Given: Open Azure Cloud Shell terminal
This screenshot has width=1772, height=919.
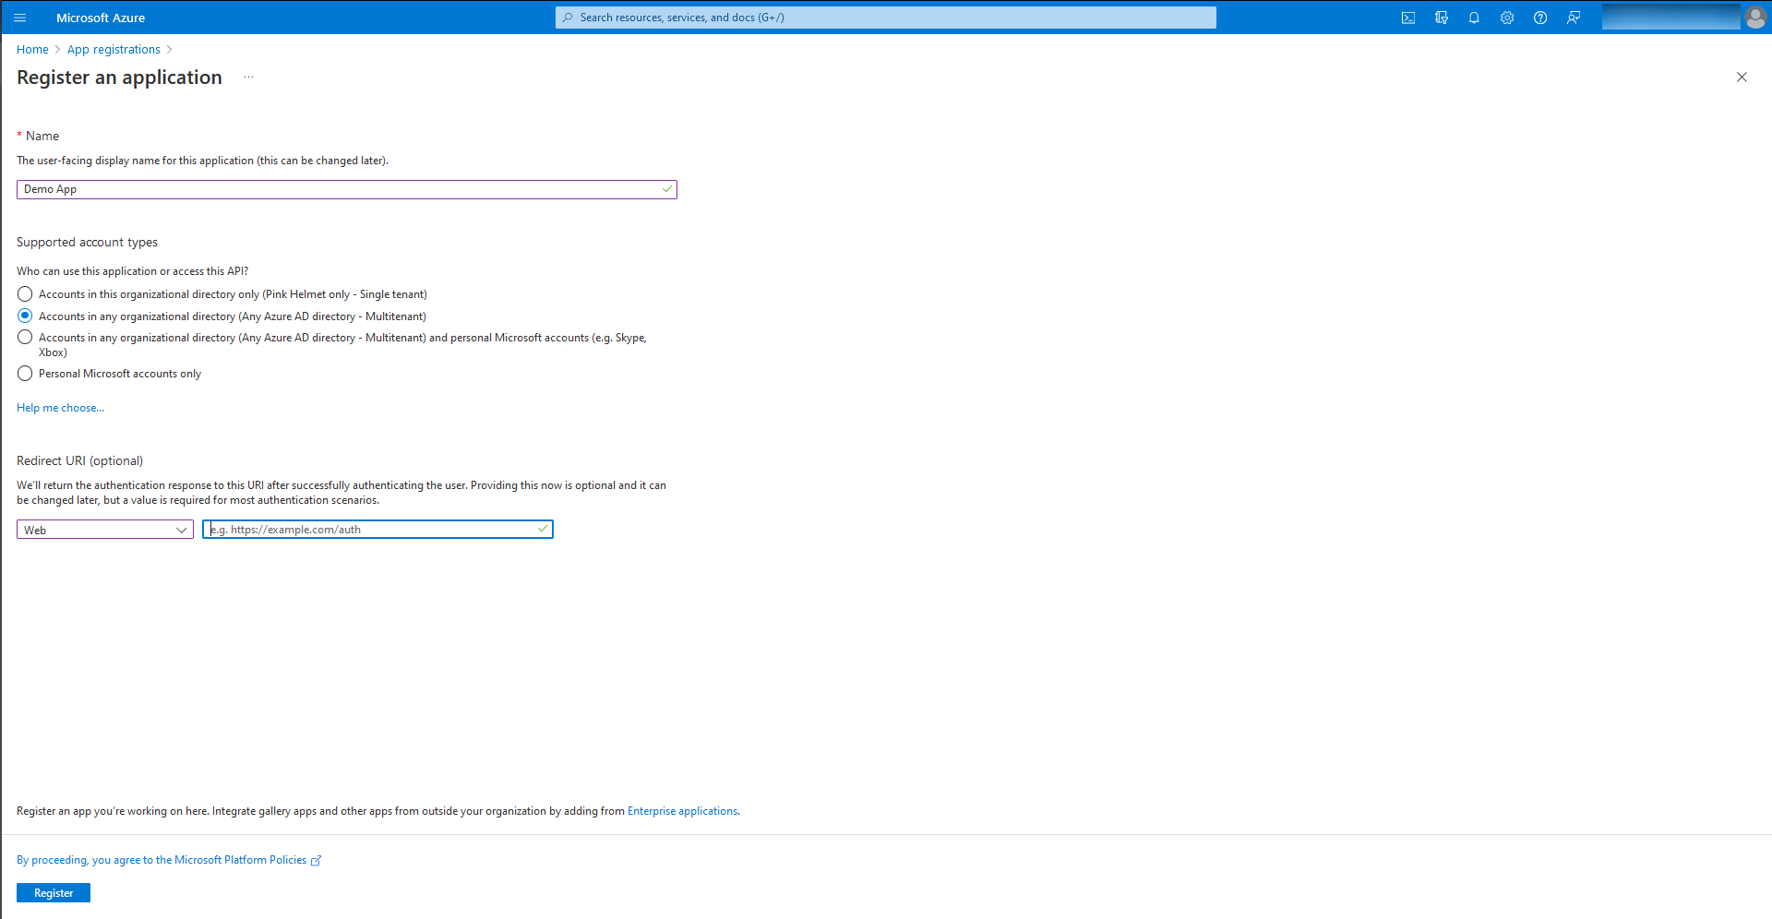Looking at the screenshot, I should pos(1408,18).
